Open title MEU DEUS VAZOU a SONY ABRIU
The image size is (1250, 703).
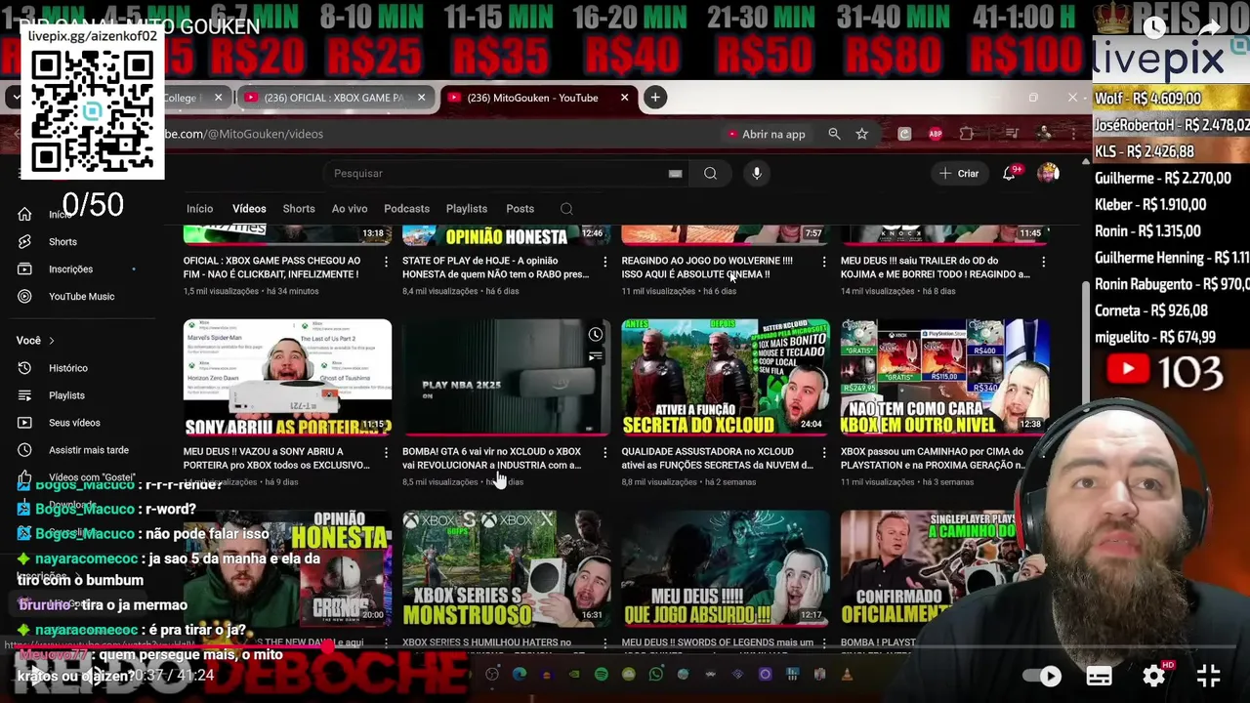[x=276, y=458]
